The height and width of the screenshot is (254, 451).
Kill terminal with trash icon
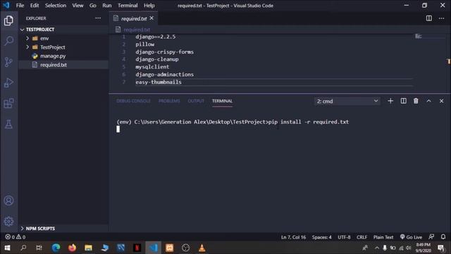416,101
